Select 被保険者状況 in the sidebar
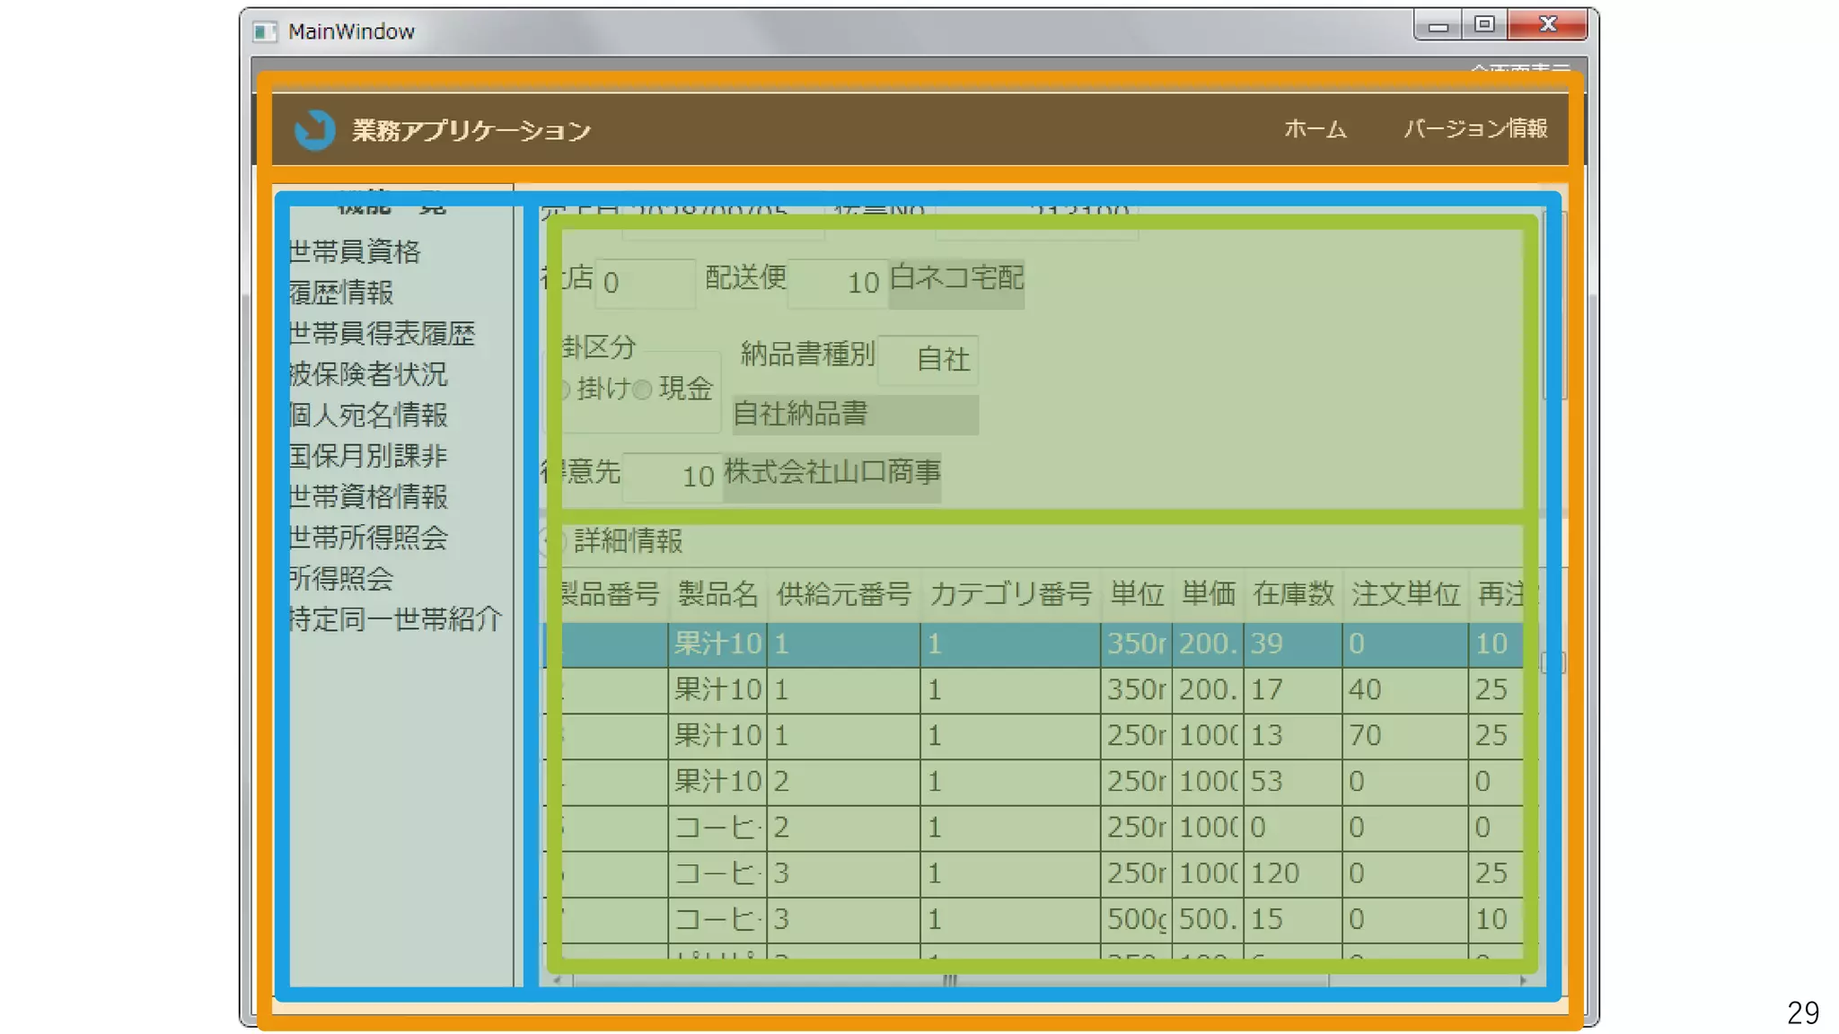Image resolution: width=1839 pixels, height=1034 pixels. [x=368, y=374]
